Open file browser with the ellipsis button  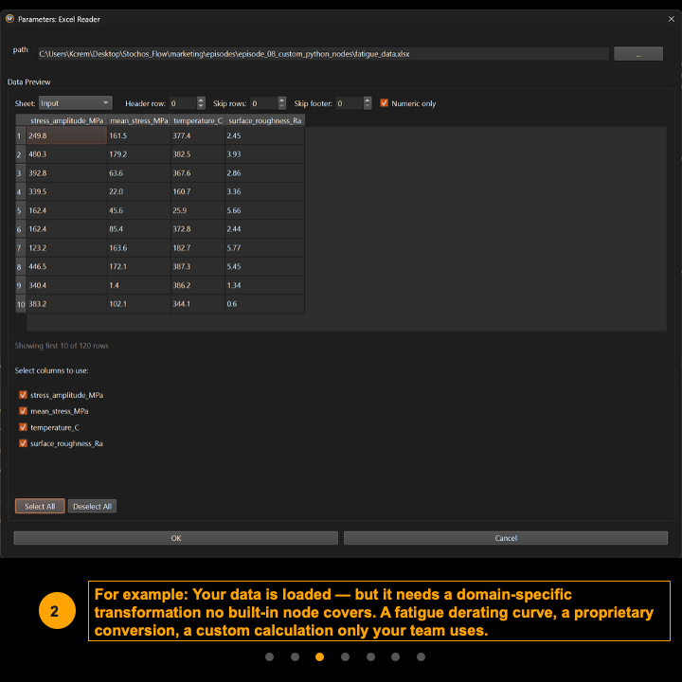[637, 54]
